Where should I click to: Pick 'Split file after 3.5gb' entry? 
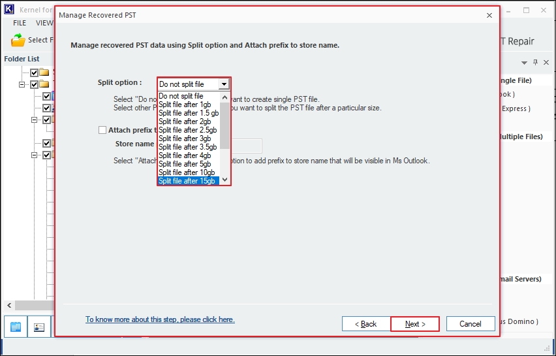click(189, 147)
